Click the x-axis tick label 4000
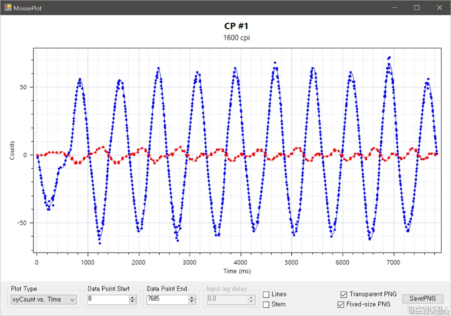The height and width of the screenshot is (316, 451). point(240,262)
